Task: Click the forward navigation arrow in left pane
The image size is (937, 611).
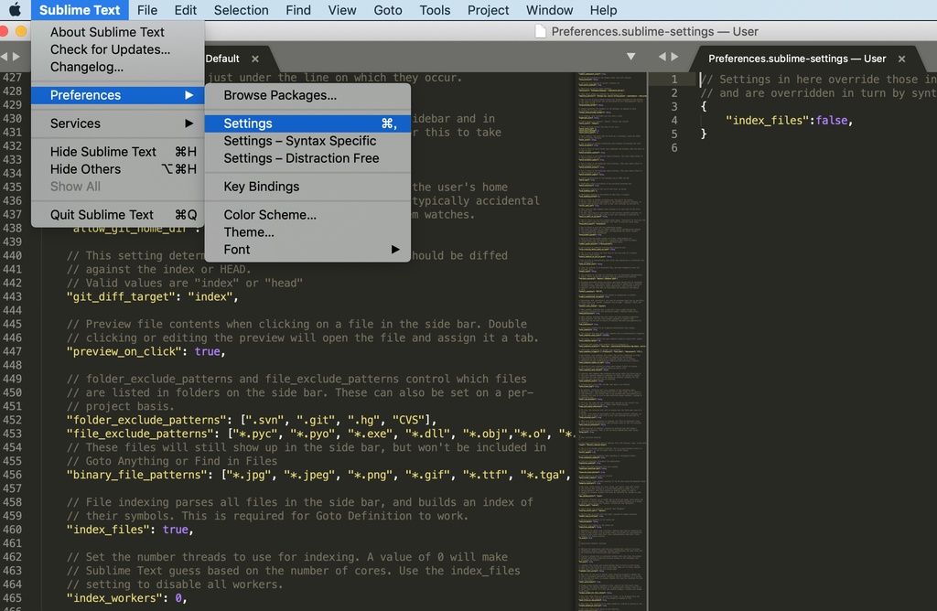Action: [17, 57]
